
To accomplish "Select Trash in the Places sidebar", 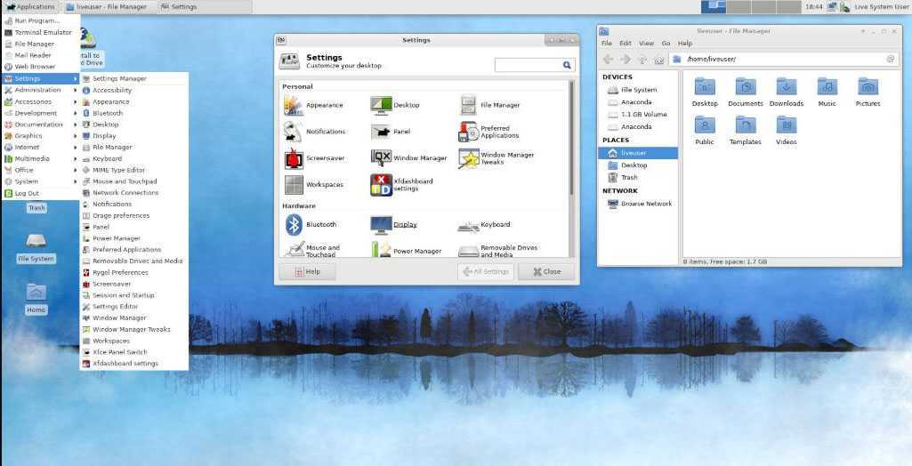I will coord(629,178).
